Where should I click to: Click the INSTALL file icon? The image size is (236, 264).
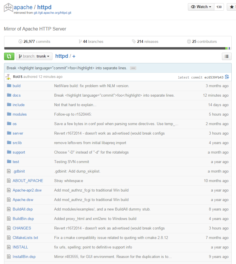9,247
